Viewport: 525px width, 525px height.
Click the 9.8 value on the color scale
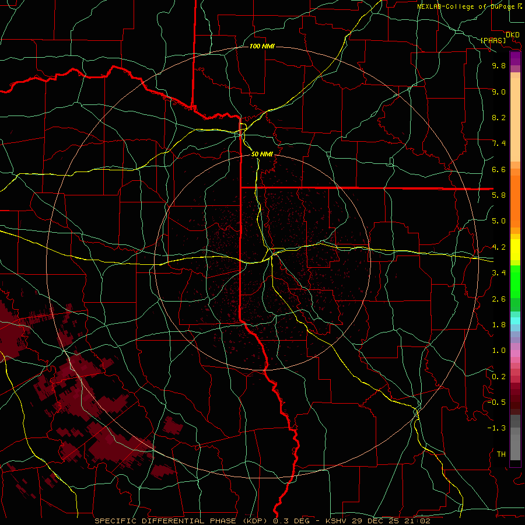(499, 65)
